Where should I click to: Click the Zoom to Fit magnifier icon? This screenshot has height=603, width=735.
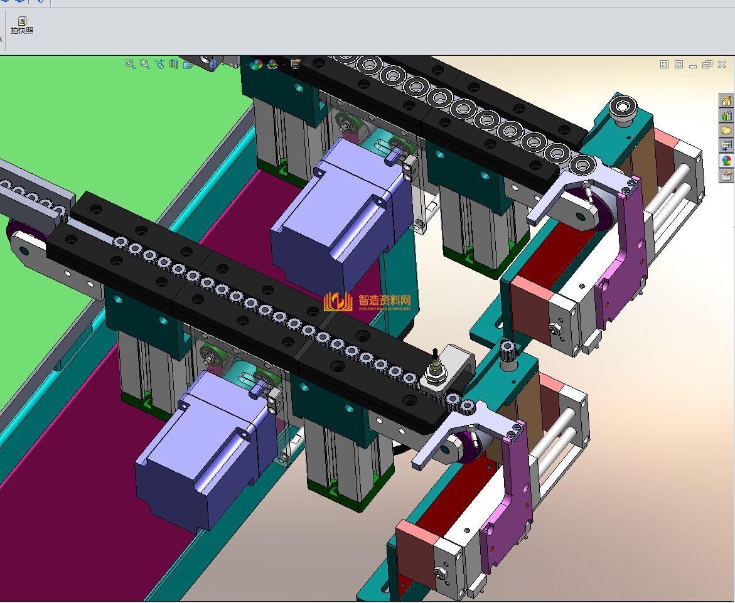tap(131, 64)
